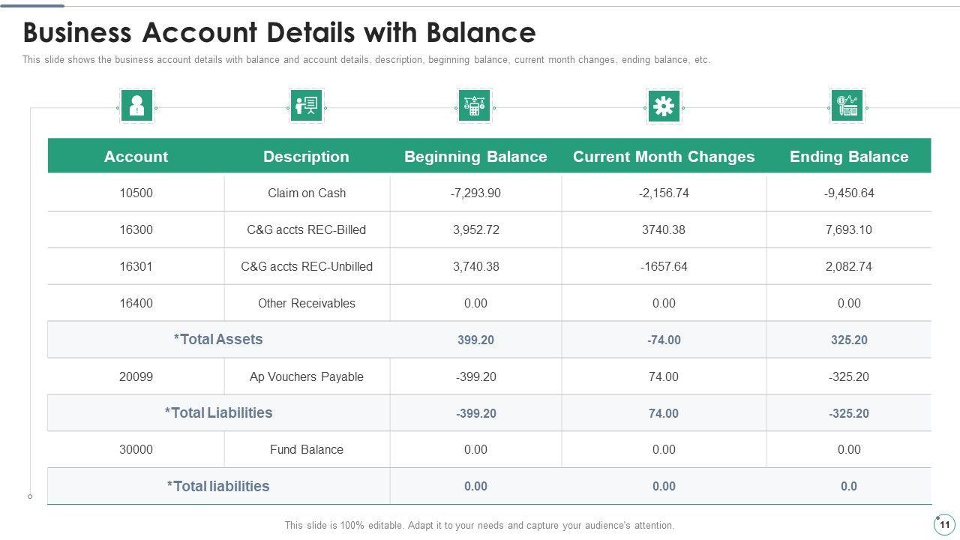This screenshot has height=540, width=960.
Task: Select the Ending Balance column header
Action: point(848,157)
